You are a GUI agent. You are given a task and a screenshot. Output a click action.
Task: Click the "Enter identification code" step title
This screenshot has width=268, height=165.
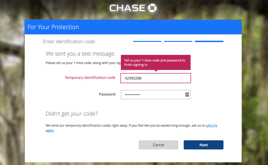69,42
